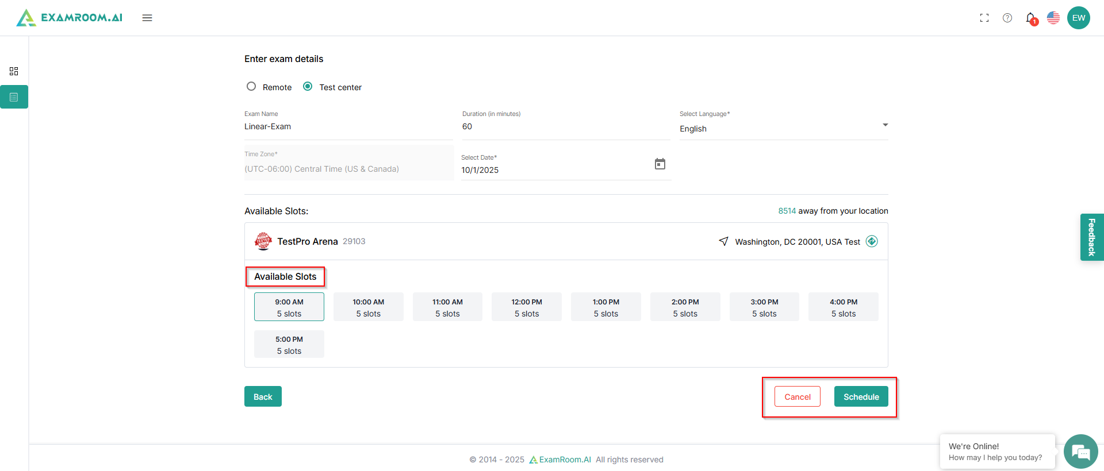This screenshot has width=1104, height=471.
Task: Open the help question mark icon
Action: (x=1007, y=18)
